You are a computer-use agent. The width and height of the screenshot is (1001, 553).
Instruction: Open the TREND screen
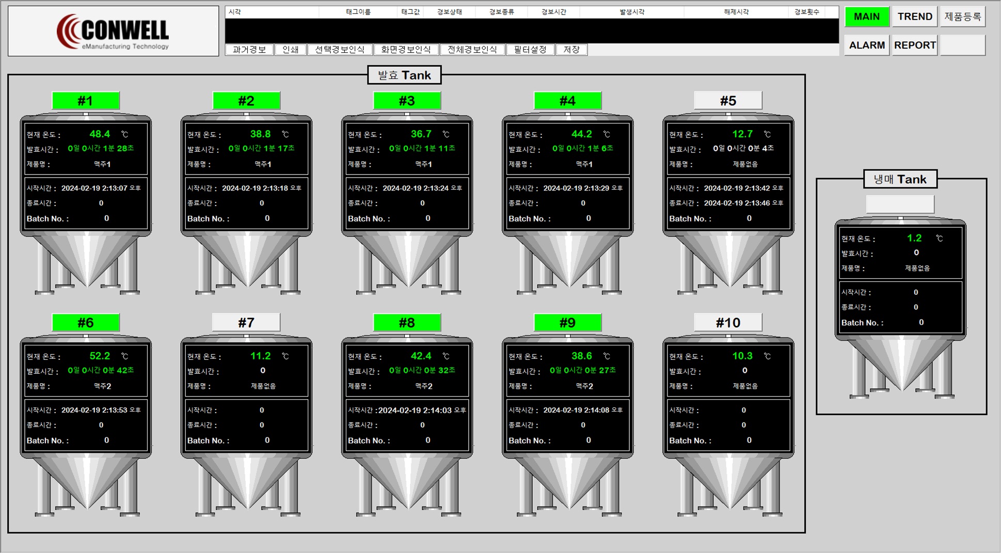coord(914,17)
